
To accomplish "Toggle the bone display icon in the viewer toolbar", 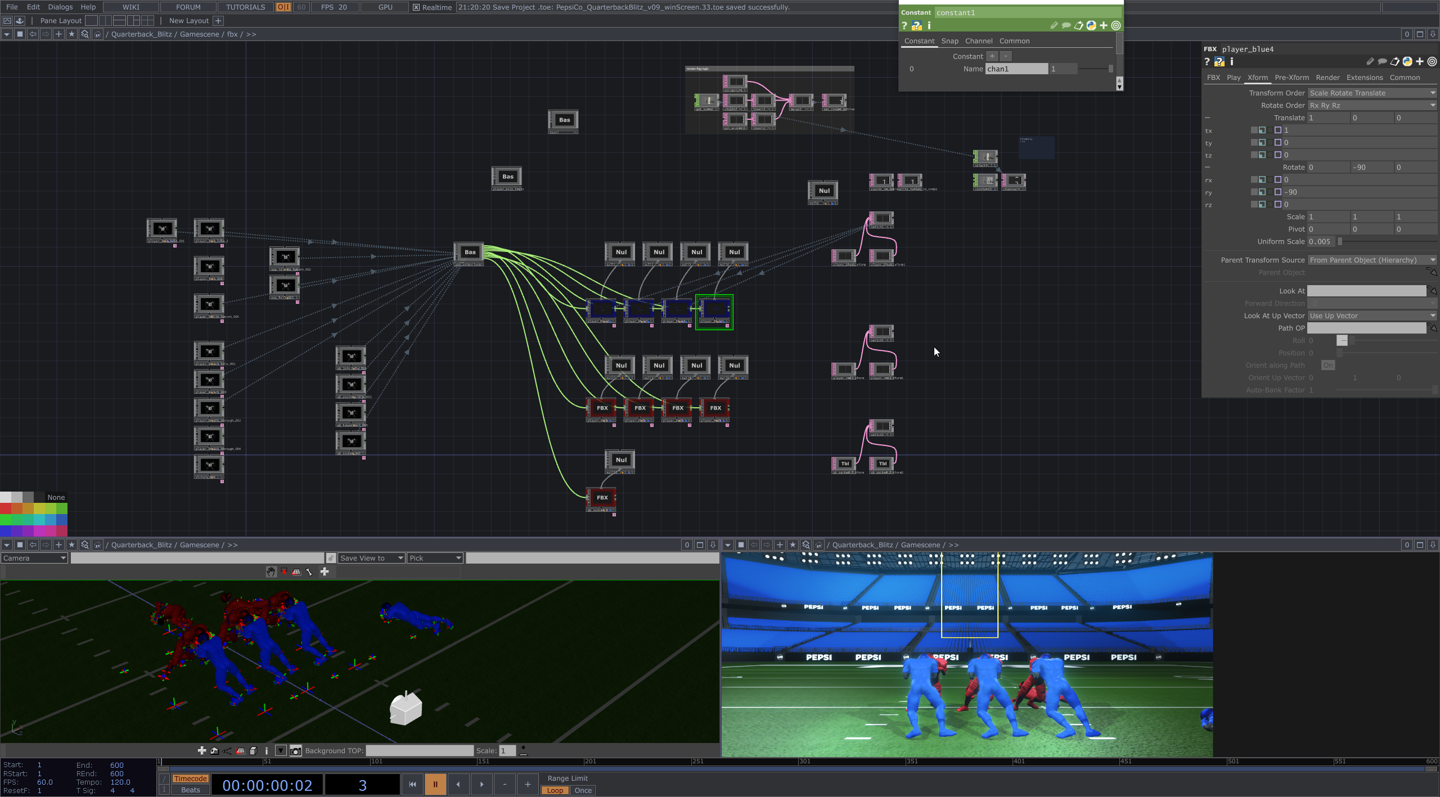I will pyautogui.click(x=309, y=572).
